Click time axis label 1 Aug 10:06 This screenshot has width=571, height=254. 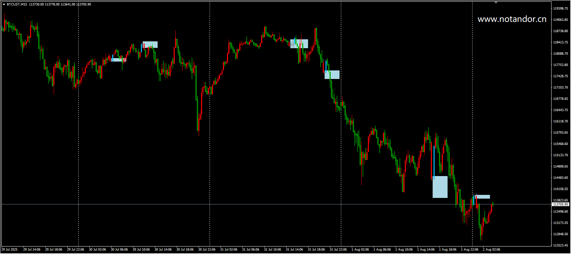[x=404, y=250]
